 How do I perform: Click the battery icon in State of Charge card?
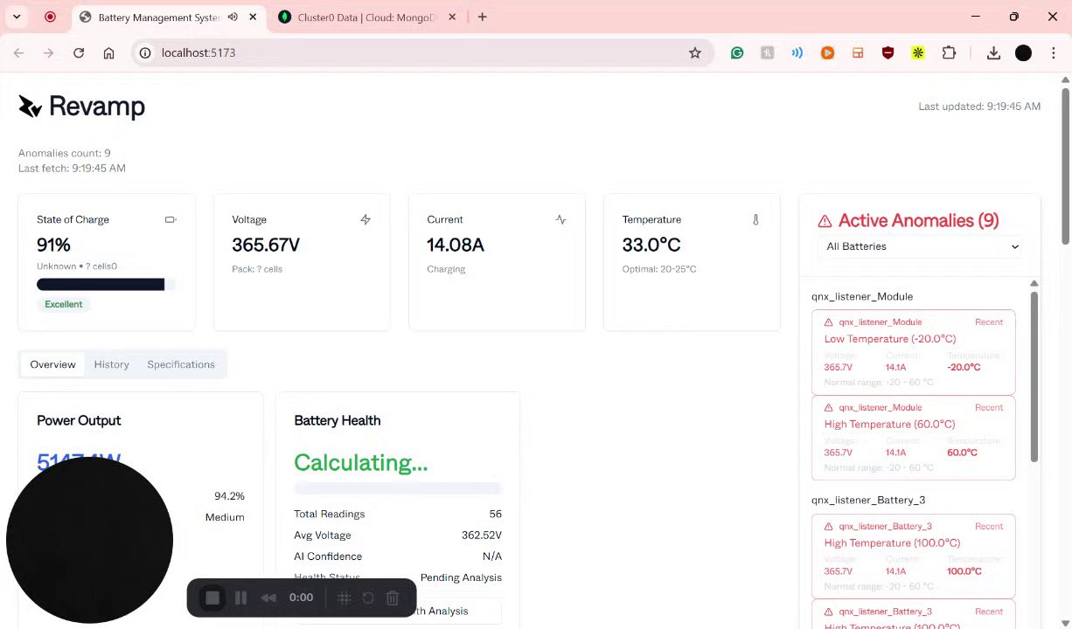point(171,219)
